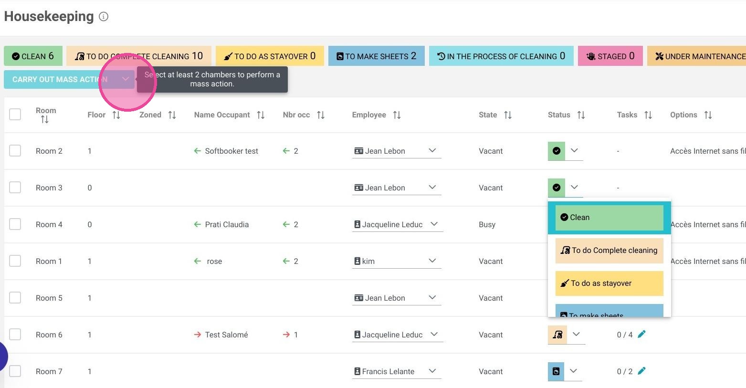Filter by Staged 0 badge
746x388 pixels.
610,56
